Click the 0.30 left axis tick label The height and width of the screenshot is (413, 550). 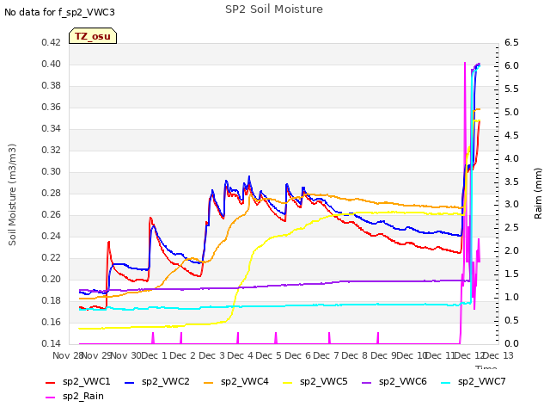pyautogui.click(x=52, y=172)
